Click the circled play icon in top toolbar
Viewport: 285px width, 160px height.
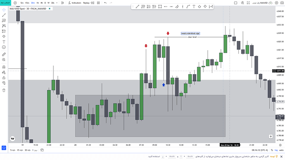coord(15,3)
